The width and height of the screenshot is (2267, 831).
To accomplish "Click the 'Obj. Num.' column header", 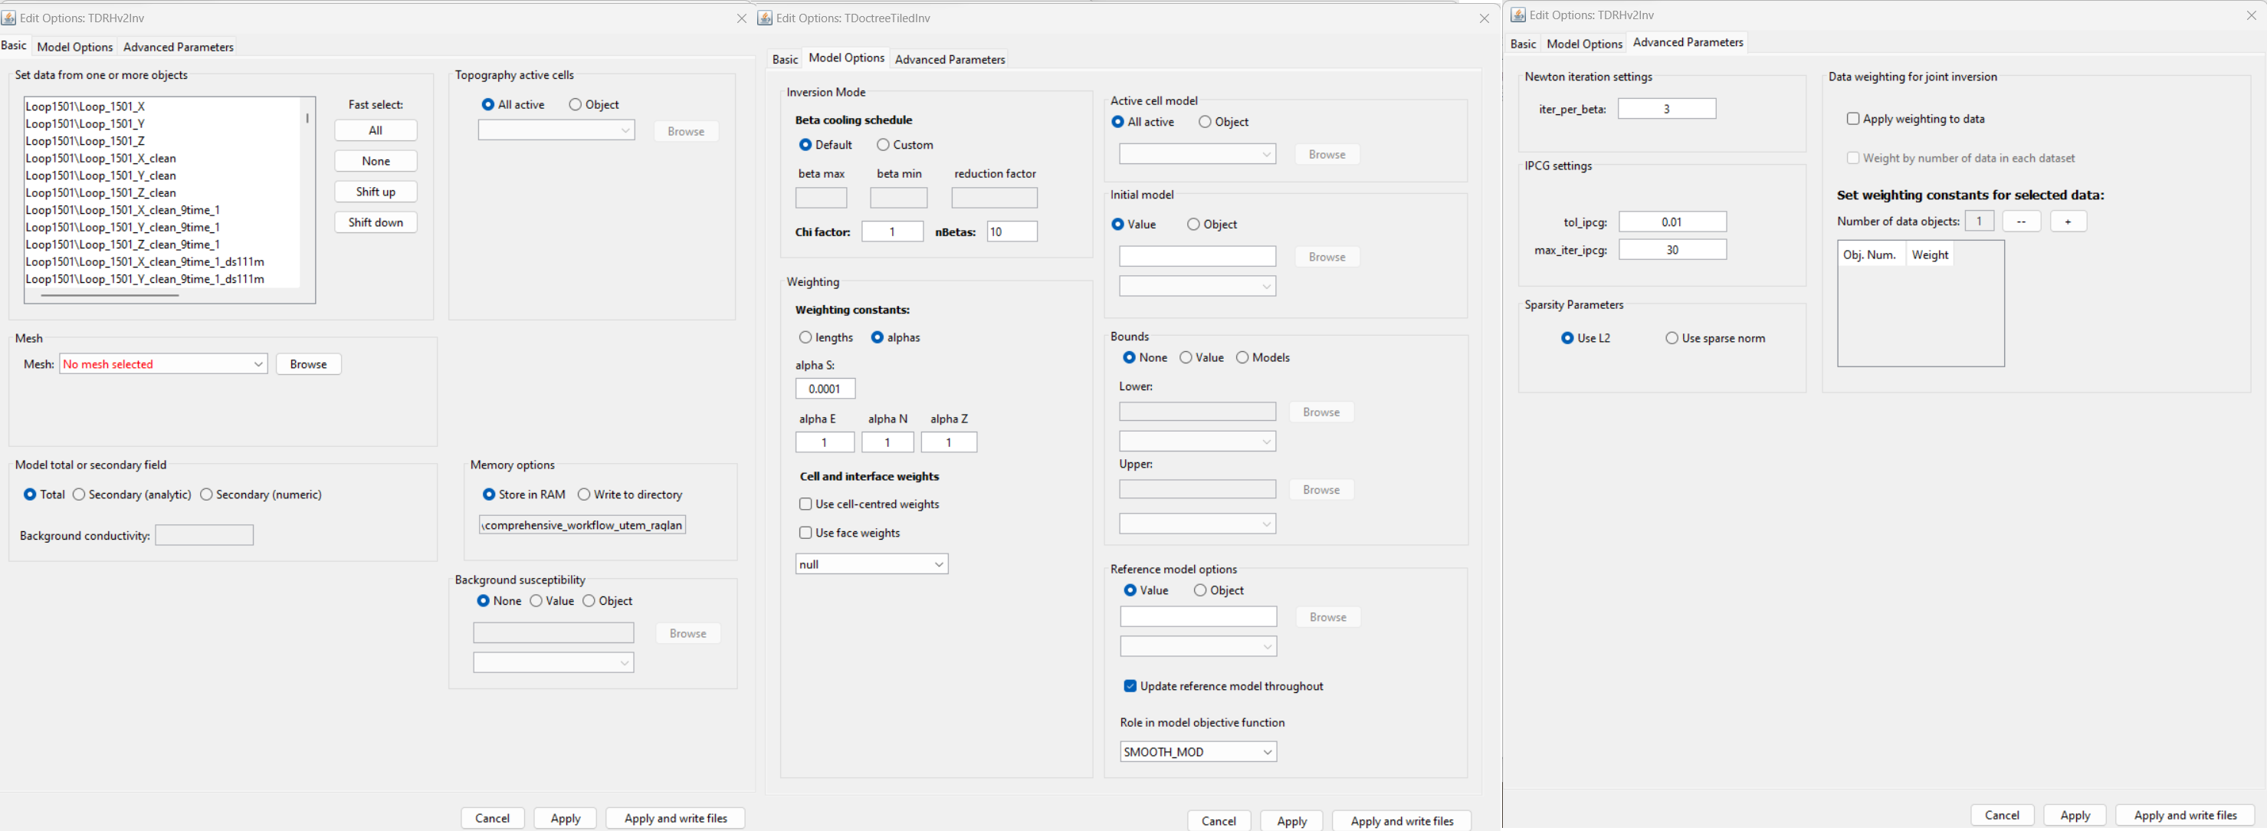I will 1872,255.
